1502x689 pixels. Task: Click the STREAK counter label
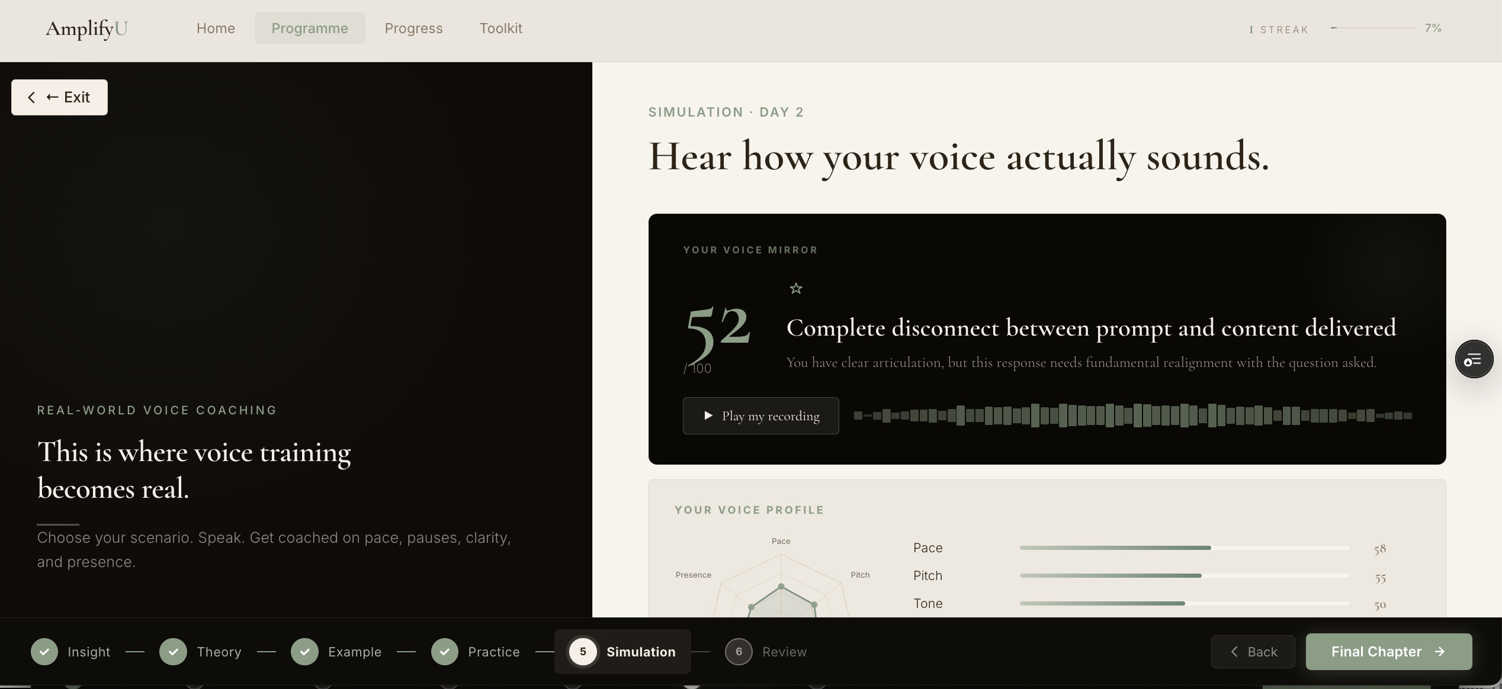(1279, 30)
